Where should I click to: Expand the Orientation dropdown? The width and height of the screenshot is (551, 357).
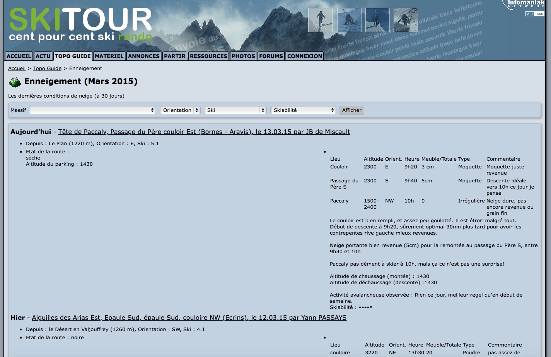pyautogui.click(x=180, y=110)
